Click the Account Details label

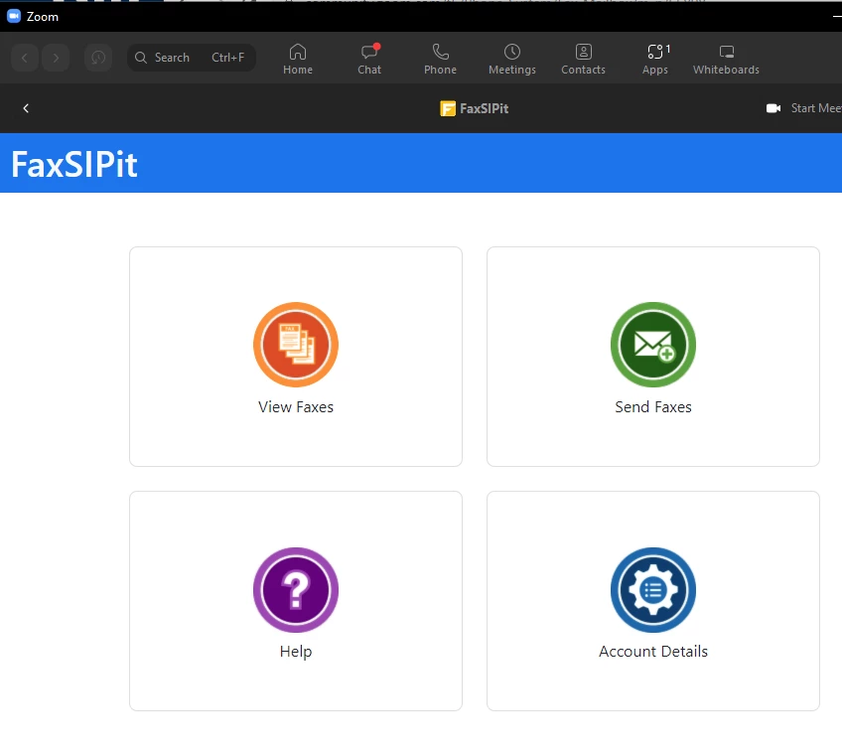(653, 652)
